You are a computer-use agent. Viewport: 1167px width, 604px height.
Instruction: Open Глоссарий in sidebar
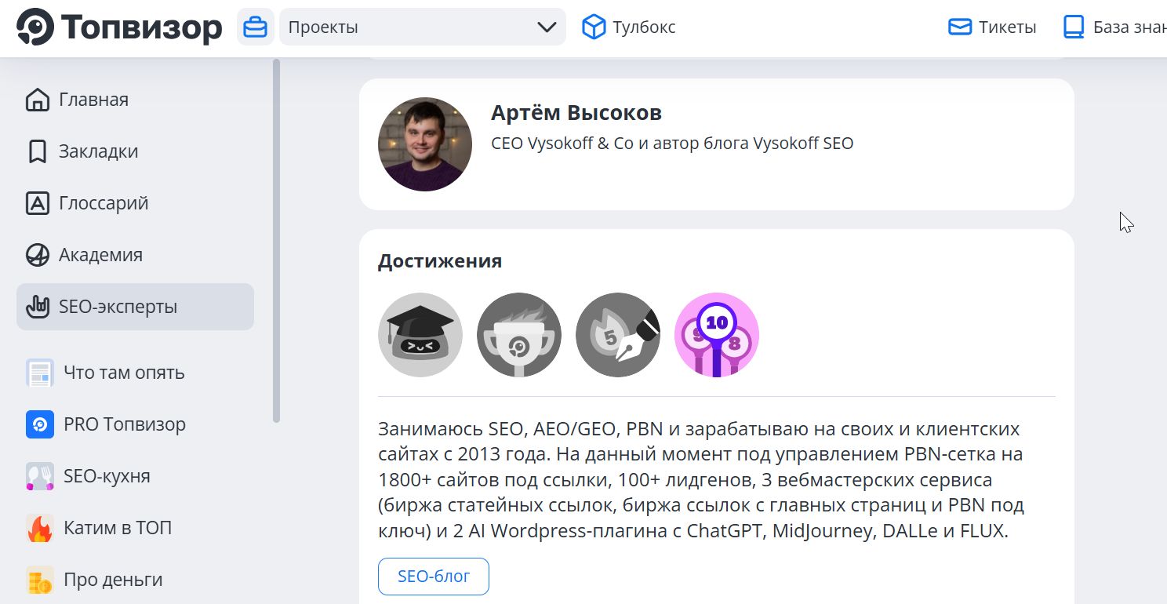135,203
